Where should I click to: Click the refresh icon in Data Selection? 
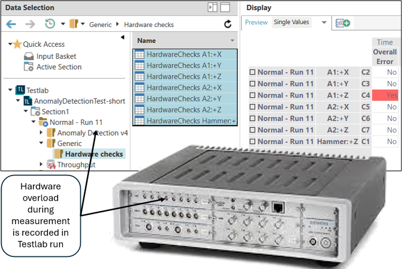tap(228, 24)
